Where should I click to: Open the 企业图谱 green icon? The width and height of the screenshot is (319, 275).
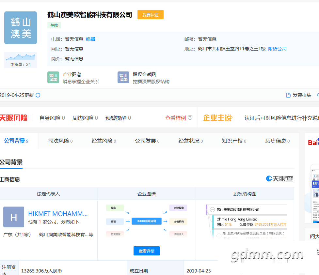(x=53, y=77)
